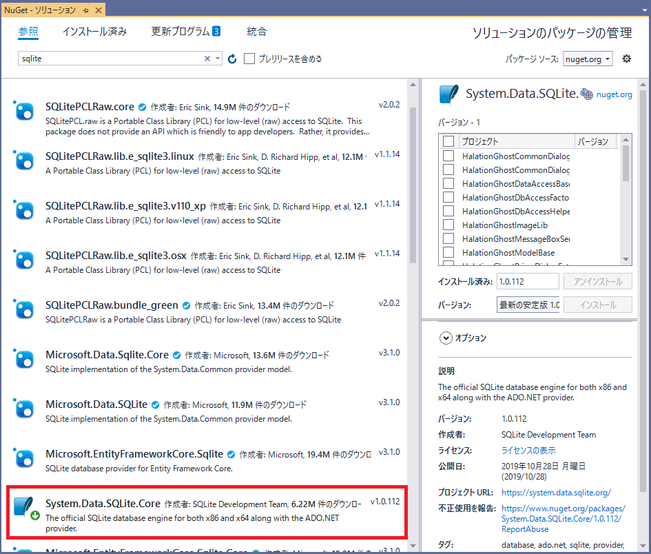Click the refresh search results icon
The width and height of the screenshot is (651, 554).
pos(232,59)
